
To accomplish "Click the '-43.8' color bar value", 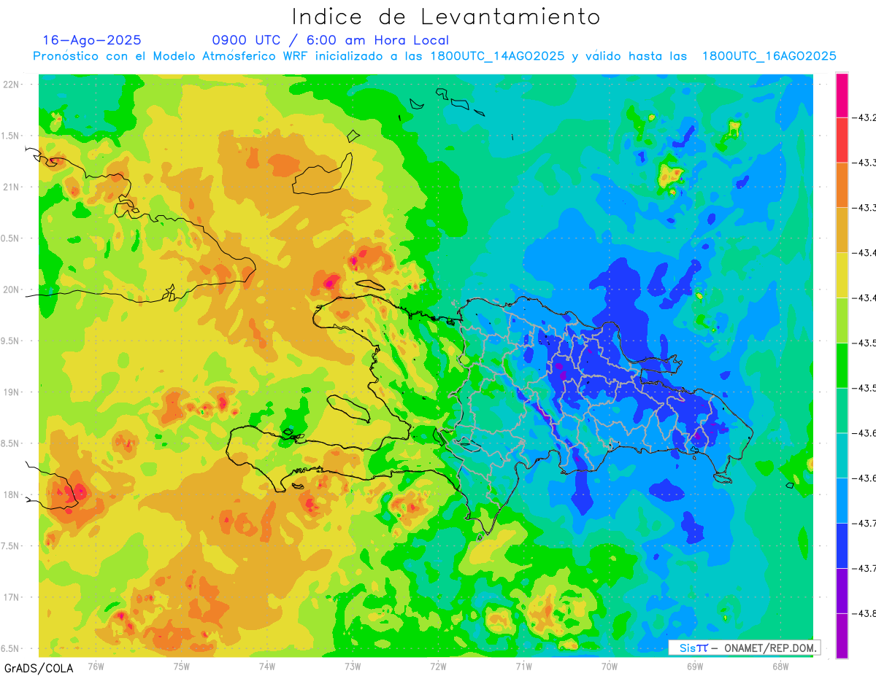I will tap(866, 613).
